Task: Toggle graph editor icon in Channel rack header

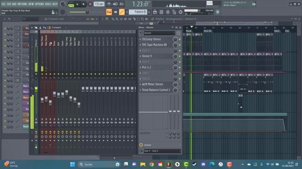Action: point(88,19)
